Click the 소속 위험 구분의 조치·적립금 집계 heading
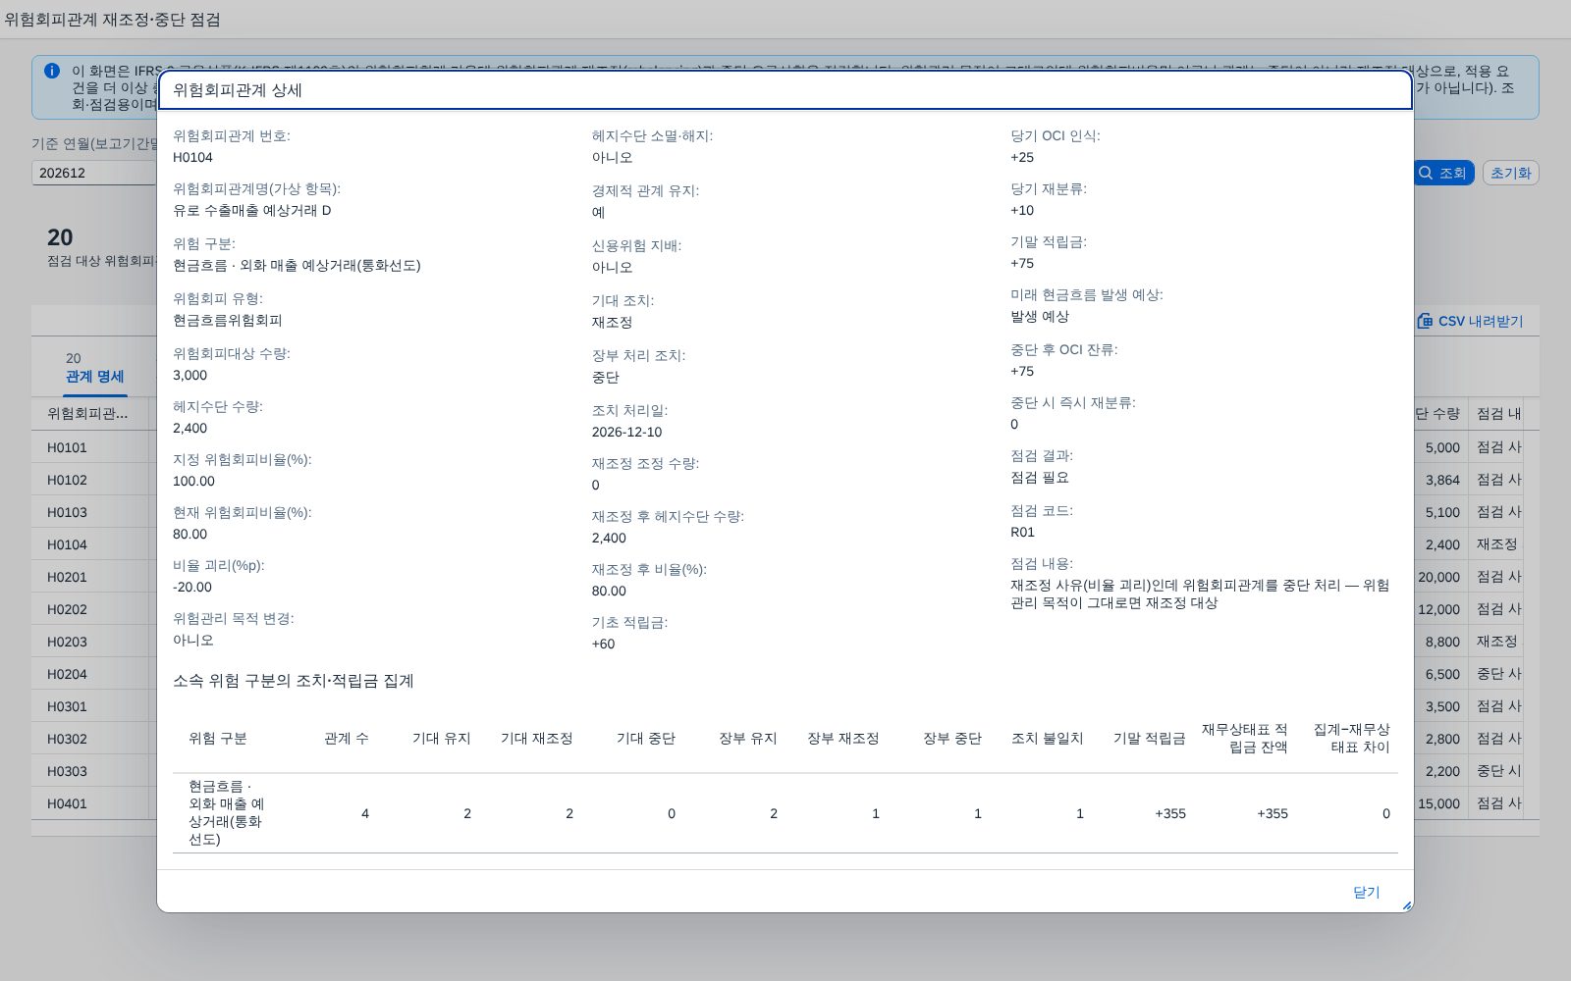Image resolution: width=1571 pixels, height=981 pixels. pyautogui.click(x=294, y=681)
